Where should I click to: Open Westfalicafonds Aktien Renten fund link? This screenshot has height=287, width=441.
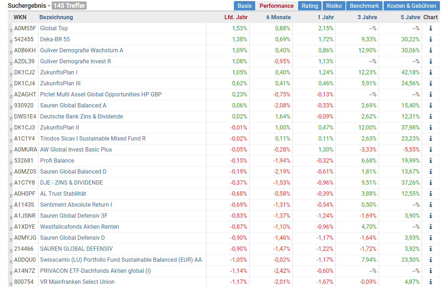click(80, 227)
